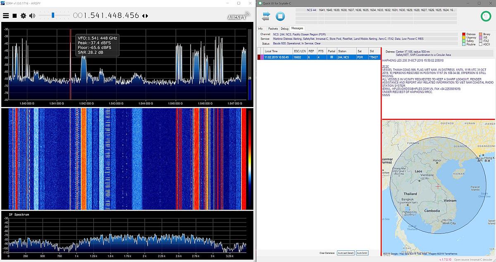Open SDR# gear configuration settings
The height and width of the screenshot is (262, 496).
tap(23, 16)
